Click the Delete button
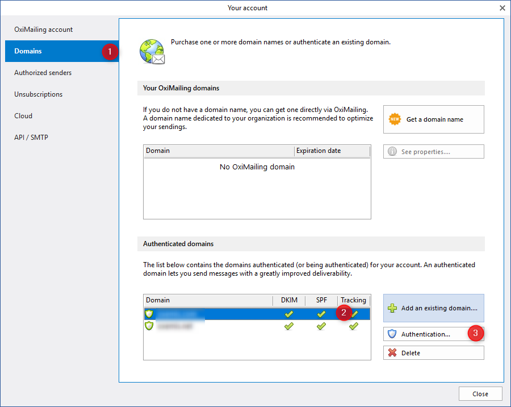 click(x=433, y=353)
